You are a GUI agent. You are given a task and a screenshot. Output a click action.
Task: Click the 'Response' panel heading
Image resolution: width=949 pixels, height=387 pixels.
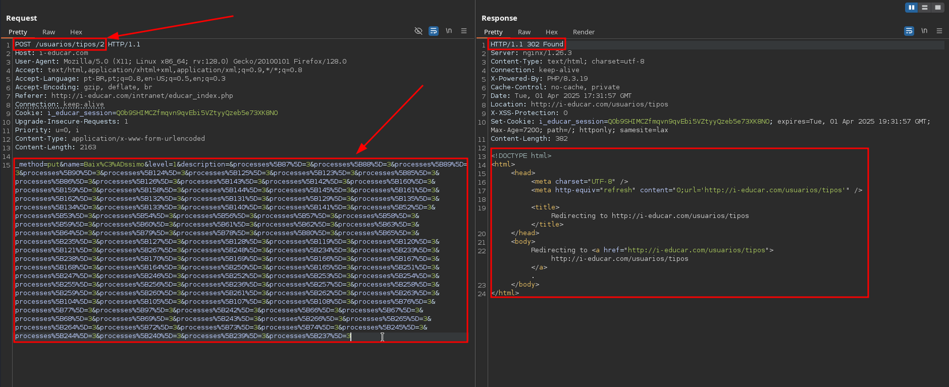499,18
